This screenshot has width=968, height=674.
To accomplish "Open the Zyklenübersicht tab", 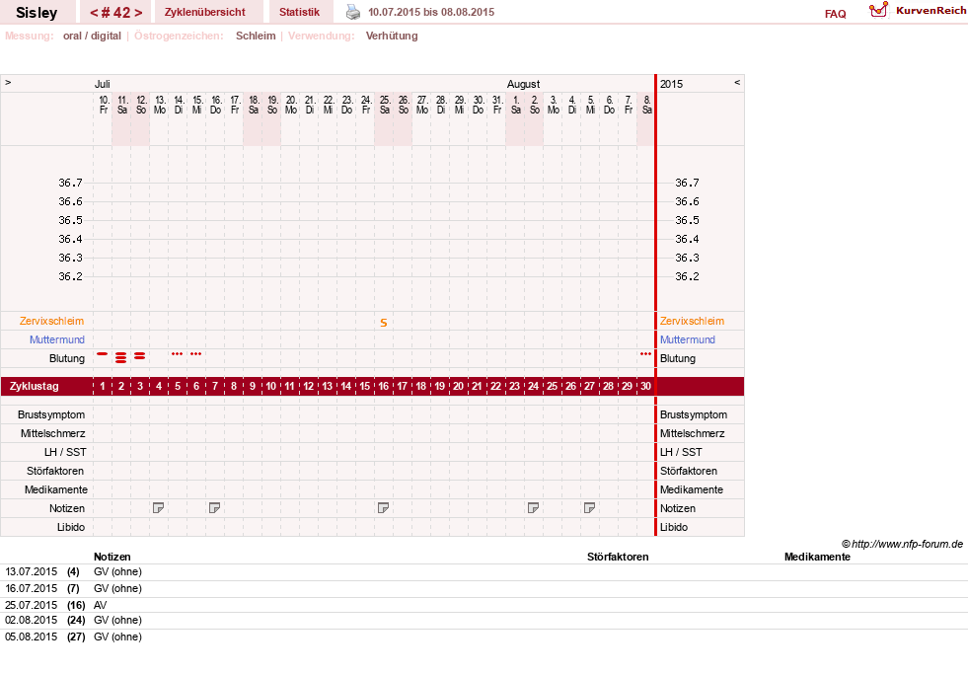I will click(x=205, y=13).
